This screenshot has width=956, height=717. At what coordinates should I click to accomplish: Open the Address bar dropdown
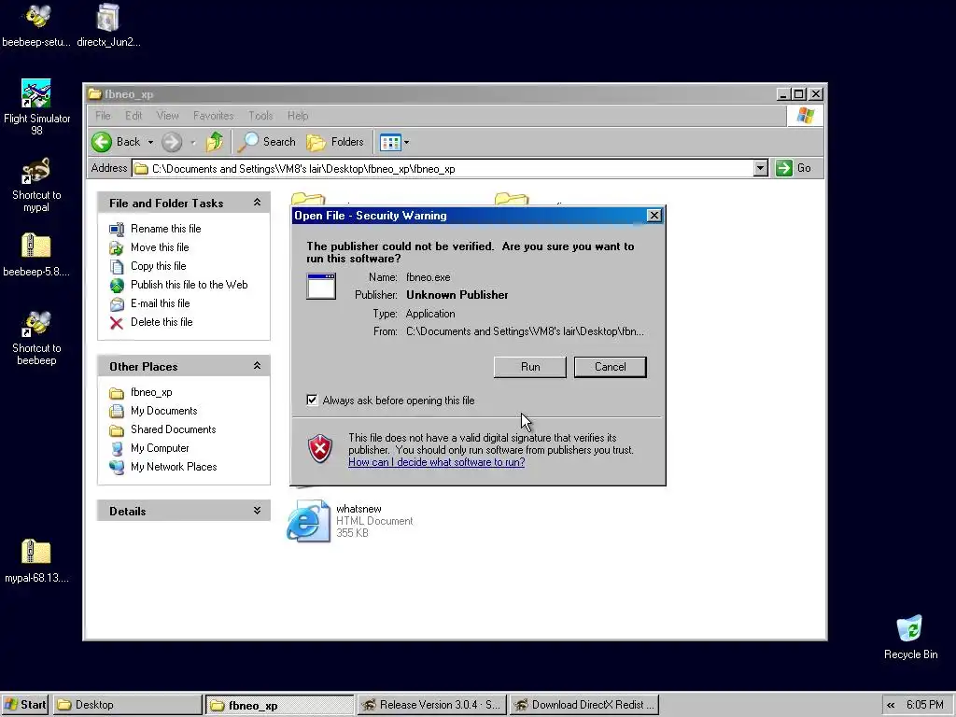[x=760, y=168]
